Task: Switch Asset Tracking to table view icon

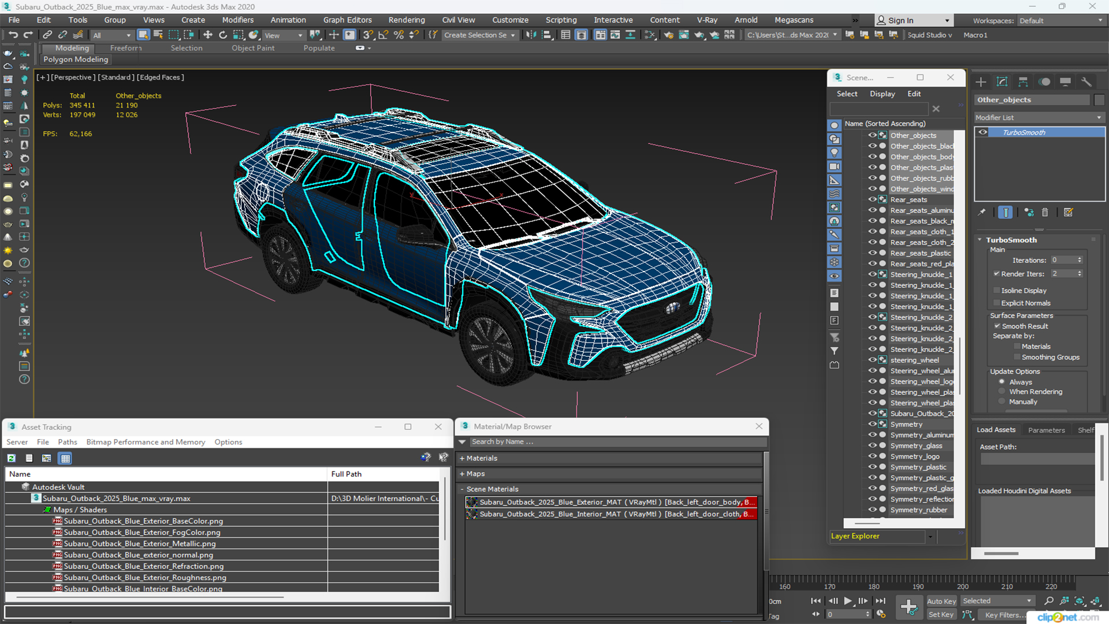Action: click(x=65, y=458)
